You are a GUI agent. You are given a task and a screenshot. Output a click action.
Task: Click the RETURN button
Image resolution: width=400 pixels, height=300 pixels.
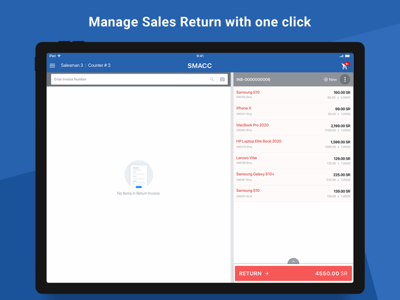click(293, 274)
